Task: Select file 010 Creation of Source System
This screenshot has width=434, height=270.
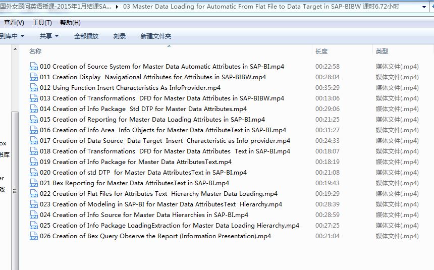Action: pyautogui.click(x=162, y=67)
